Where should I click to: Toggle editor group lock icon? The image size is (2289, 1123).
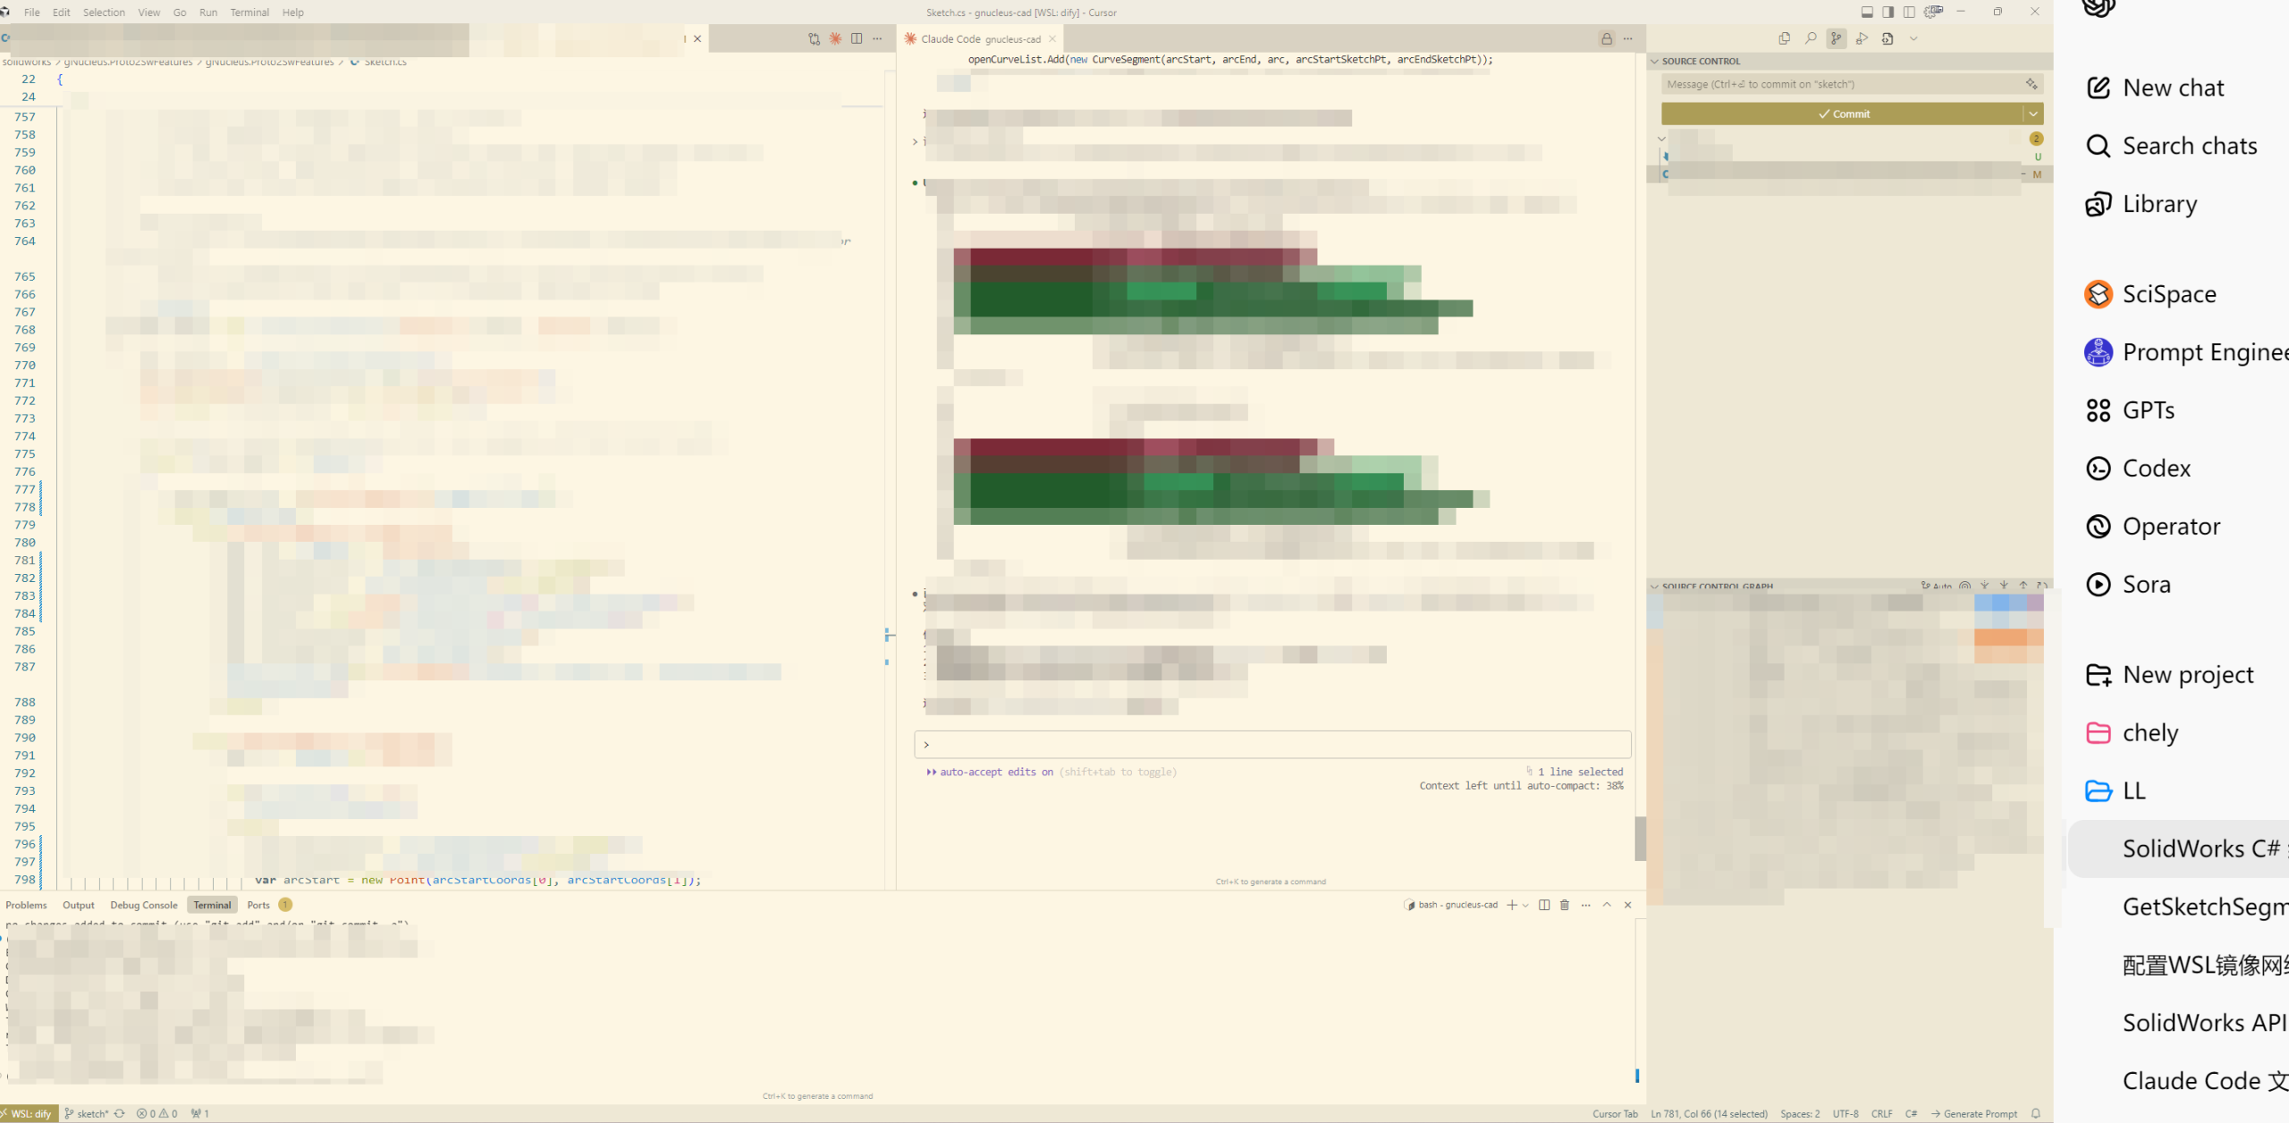coord(1607,38)
